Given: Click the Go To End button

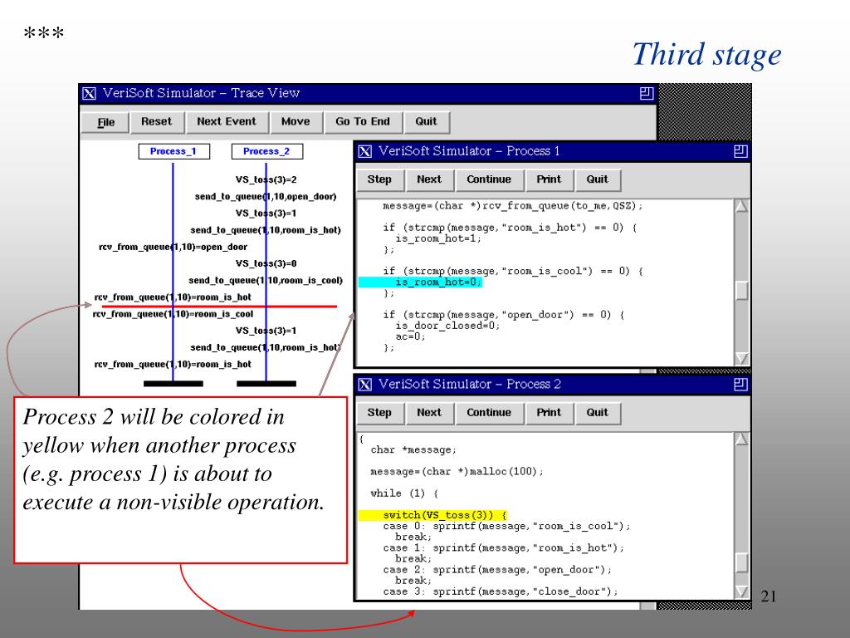Looking at the screenshot, I should coord(363,122).
